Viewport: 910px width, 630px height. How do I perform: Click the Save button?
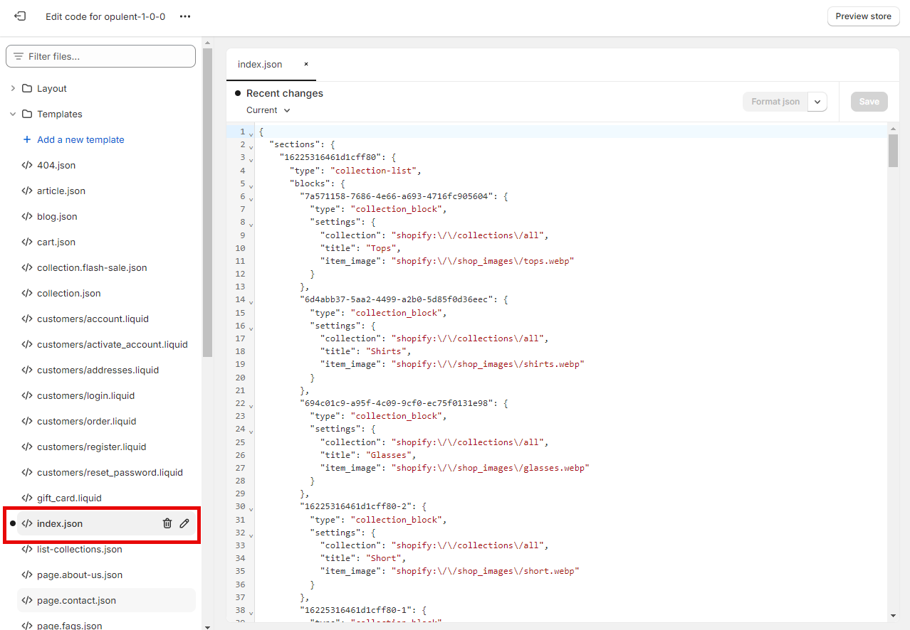(x=869, y=102)
